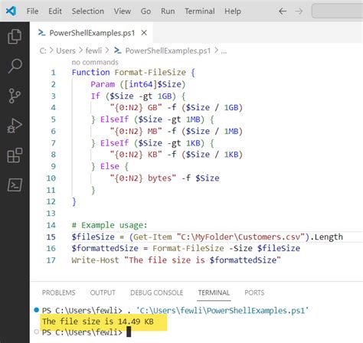Click the '"{0:N2} KB"' format line
Screen dimensions: 363x343
(176, 155)
